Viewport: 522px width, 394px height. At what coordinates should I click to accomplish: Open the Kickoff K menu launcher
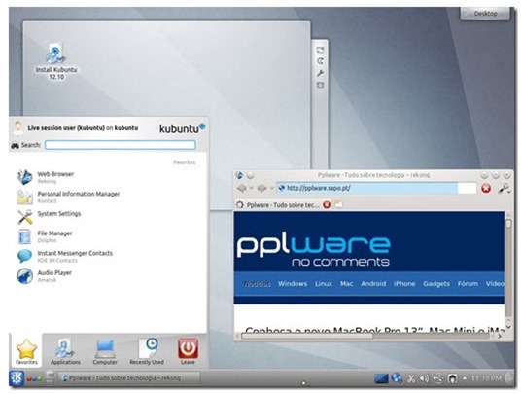click(17, 378)
